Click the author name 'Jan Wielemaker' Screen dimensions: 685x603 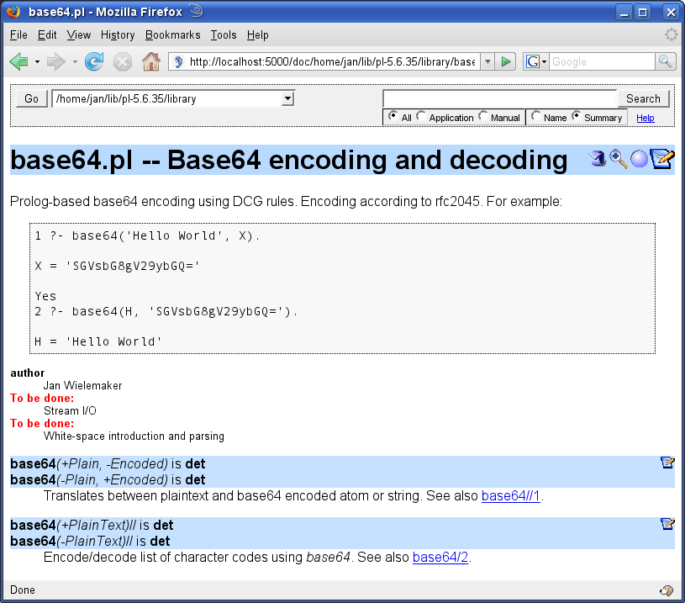(82, 385)
